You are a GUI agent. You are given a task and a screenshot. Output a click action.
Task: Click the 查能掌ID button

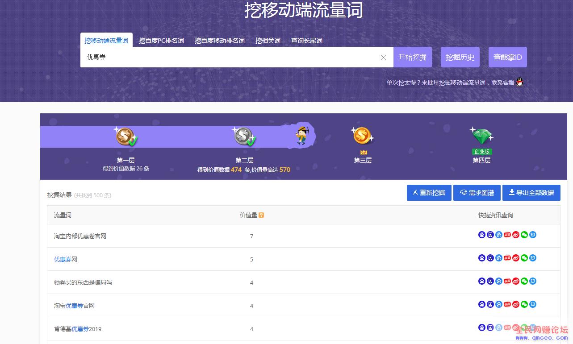[x=508, y=57]
